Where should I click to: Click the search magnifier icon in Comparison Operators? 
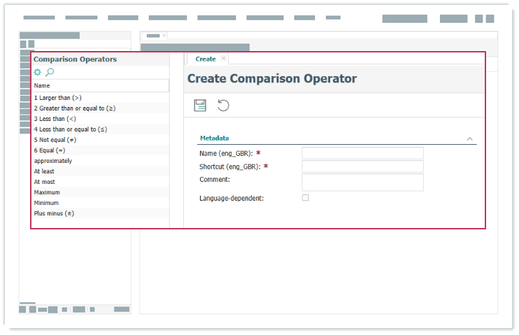50,72
